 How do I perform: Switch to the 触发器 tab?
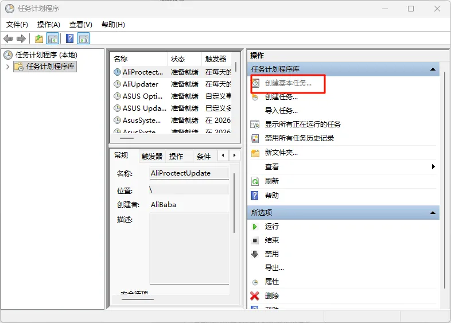(x=152, y=157)
